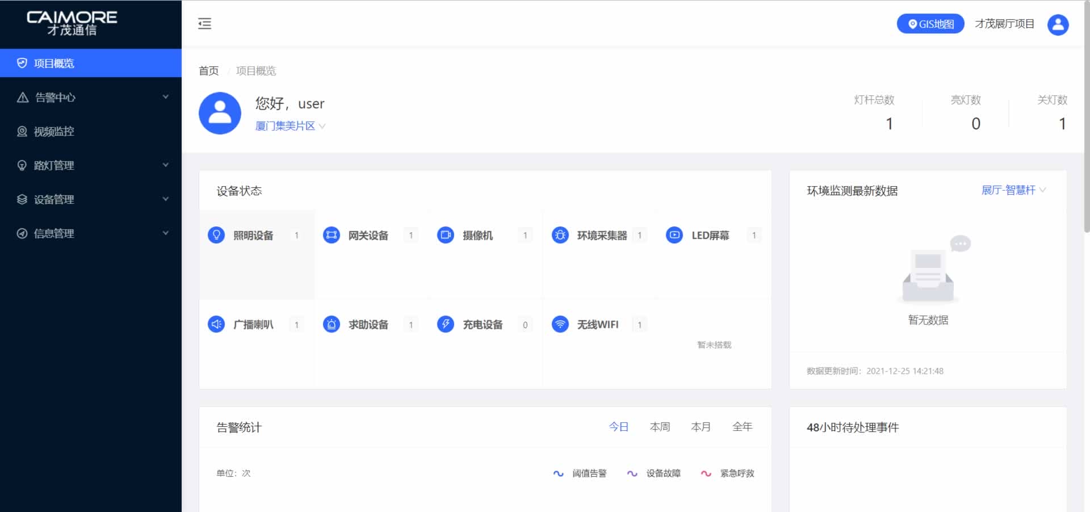Viewport: 1090px width, 512px height.
Task: Click the GIS地图 button
Action: (930, 24)
